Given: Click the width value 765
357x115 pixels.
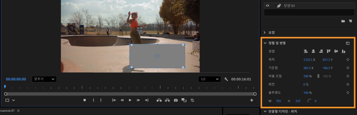Looking at the screenshot, I should pyautogui.click(x=278, y=101).
